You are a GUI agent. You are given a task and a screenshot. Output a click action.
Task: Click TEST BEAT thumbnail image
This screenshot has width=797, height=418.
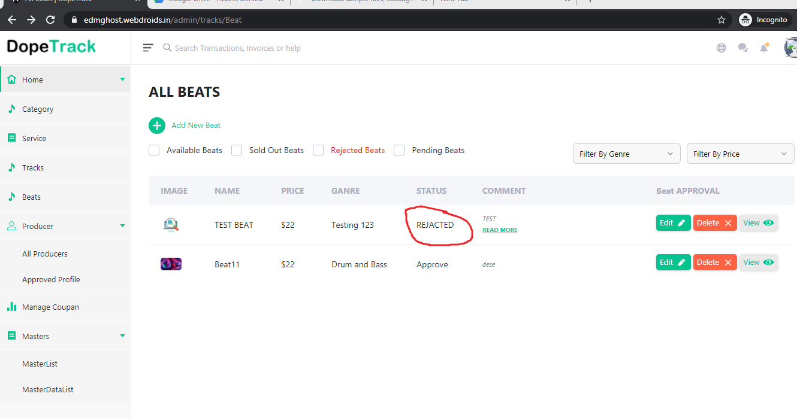(171, 225)
